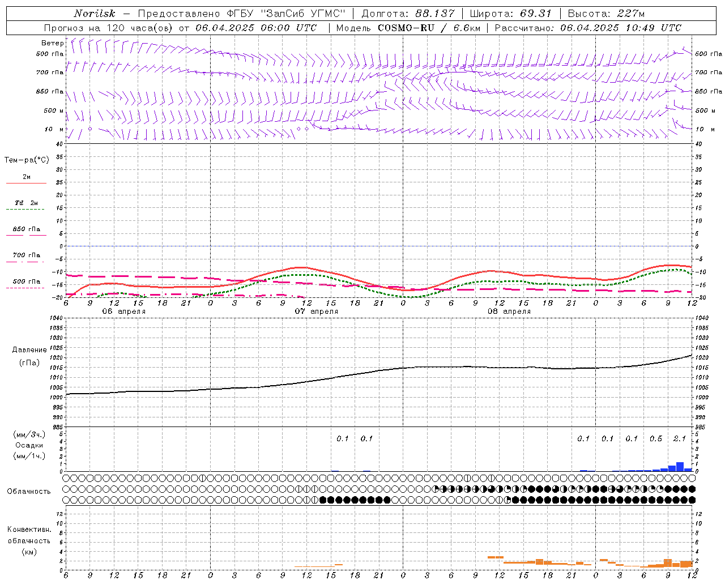The width and height of the screenshot is (725, 580).
Task: Click the 'Облачность' cloud cover label
Action: coord(29,492)
